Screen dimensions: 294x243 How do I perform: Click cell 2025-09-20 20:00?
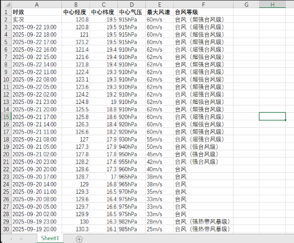tap(37, 169)
